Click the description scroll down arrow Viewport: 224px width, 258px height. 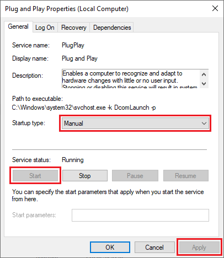tap(204, 84)
